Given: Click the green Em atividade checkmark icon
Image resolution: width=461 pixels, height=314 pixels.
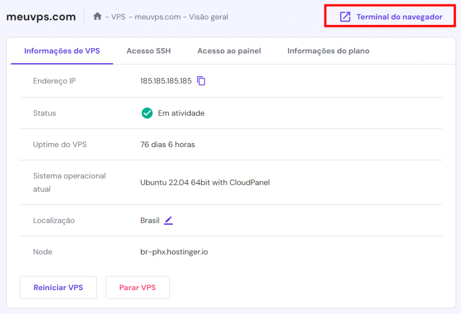Looking at the screenshot, I should click(146, 113).
